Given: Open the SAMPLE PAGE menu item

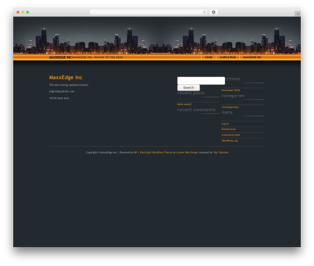Looking at the screenshot, I should pos(227,57).
